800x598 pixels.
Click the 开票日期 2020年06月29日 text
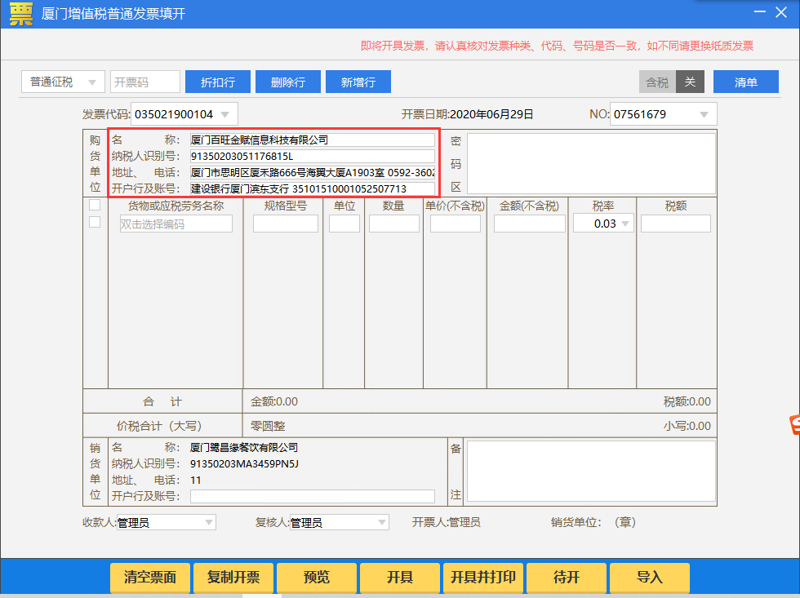[467, 114]
